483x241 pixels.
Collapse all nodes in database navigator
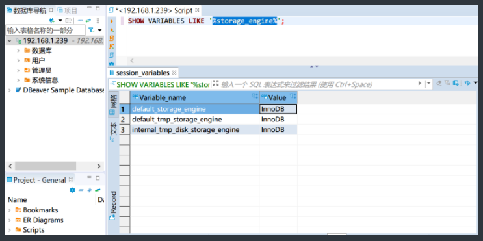80,21
